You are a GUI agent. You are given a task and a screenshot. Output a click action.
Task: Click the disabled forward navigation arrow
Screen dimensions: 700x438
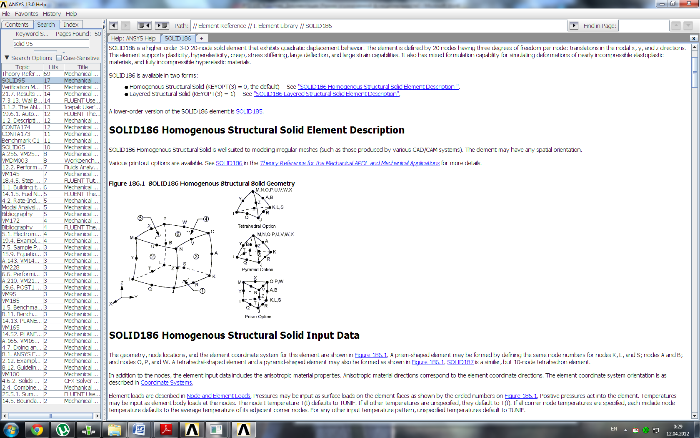[125, 25]
